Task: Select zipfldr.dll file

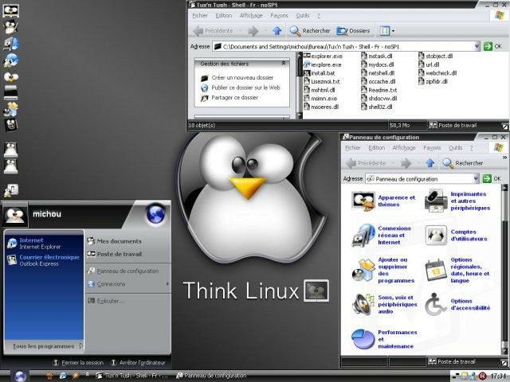Action: 433,81
